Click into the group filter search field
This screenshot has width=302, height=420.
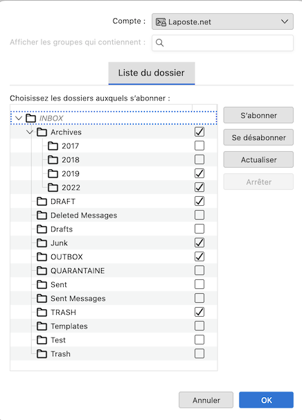[x=222, y=43]
